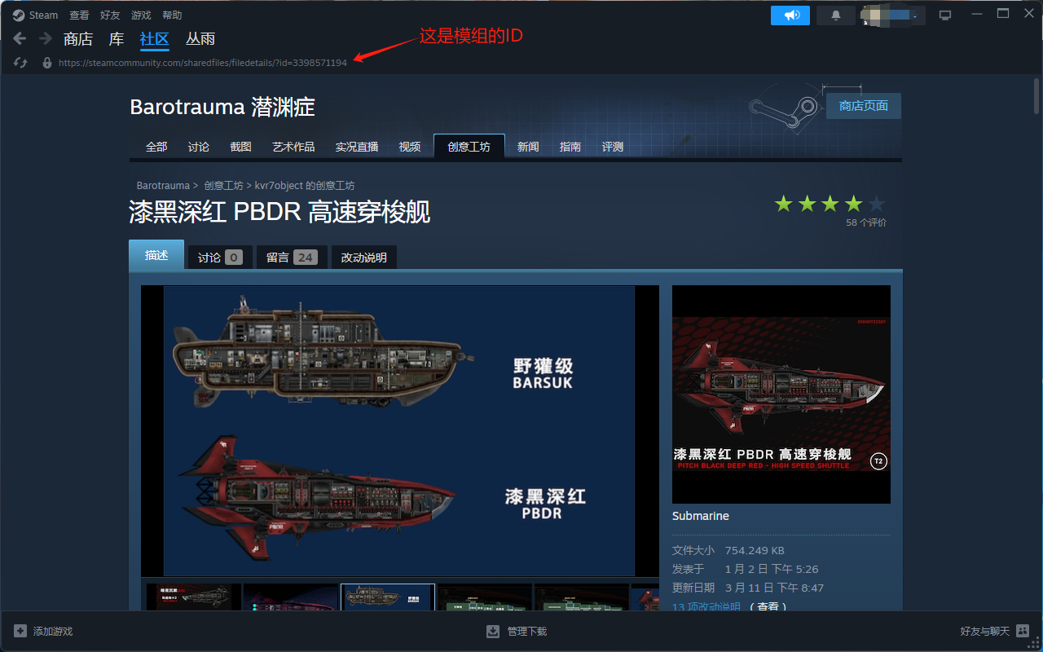
Task: Open 查看 menu in title bar
Action: [x=79, y=15]
